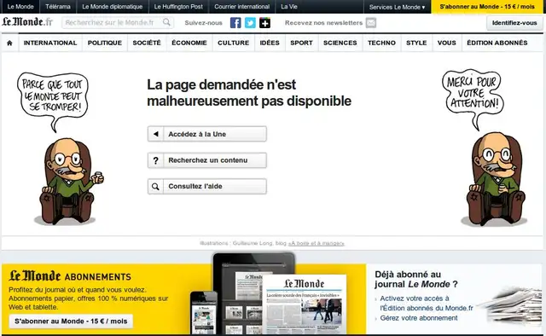
Task: Open the Idées section
Action: (x=270, y=43)
